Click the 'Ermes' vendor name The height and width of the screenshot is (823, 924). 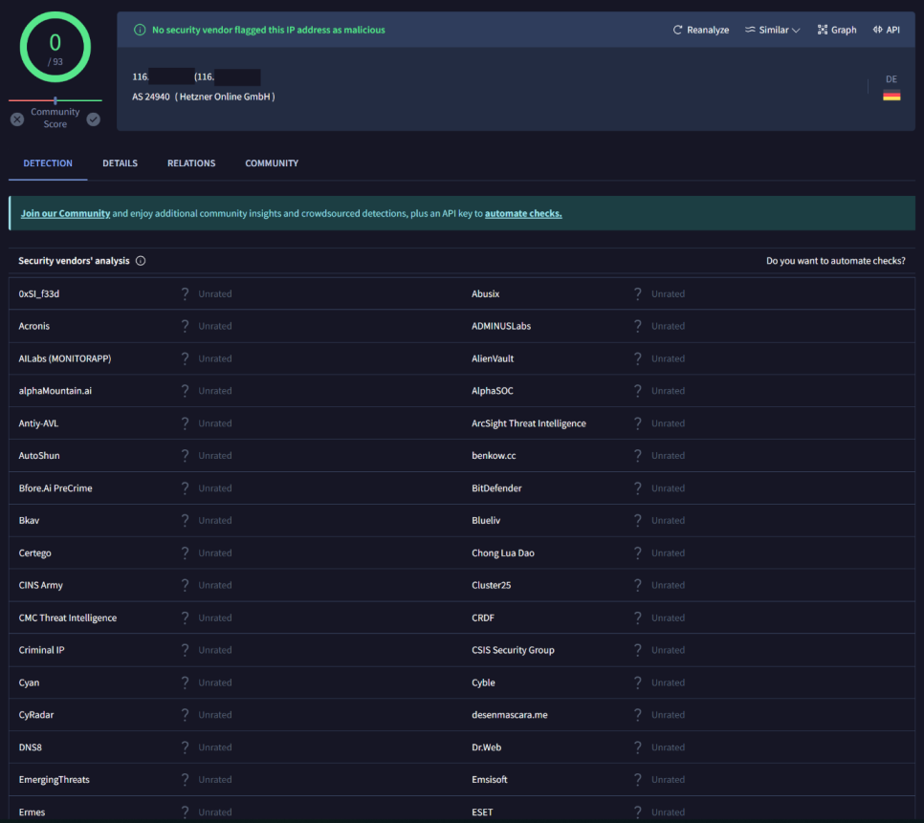click(32, 812)
